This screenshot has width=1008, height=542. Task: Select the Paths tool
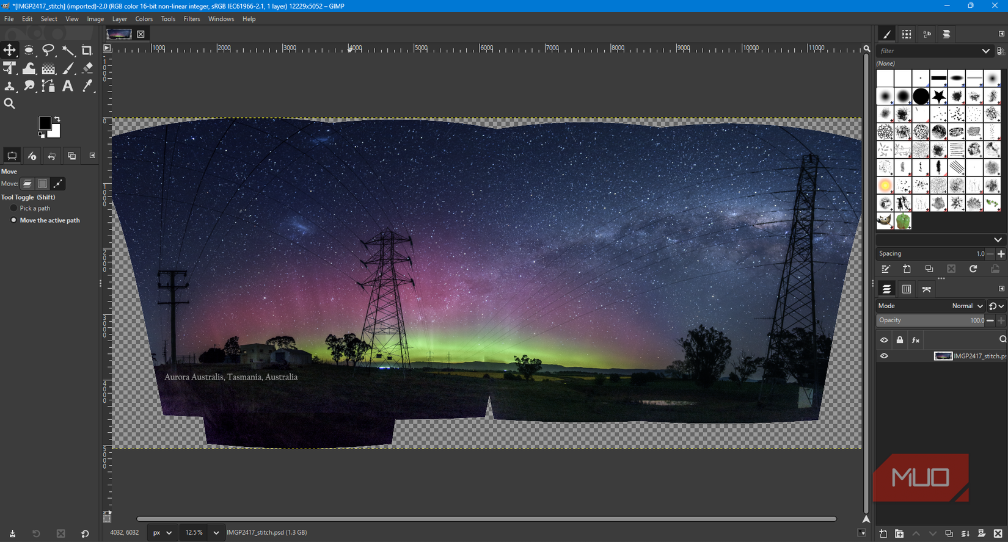48,86
